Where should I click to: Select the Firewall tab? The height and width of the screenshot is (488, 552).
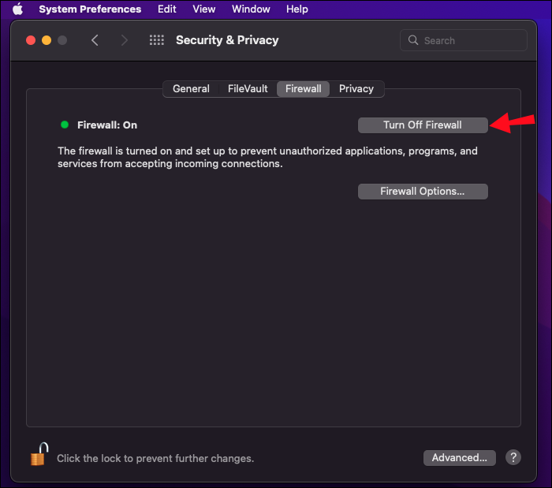tap(304, 89)
